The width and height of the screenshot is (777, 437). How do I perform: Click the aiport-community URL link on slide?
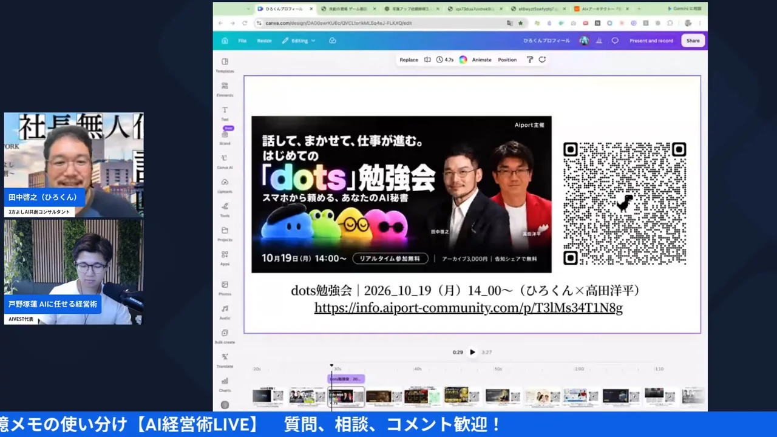coord(468,308)
